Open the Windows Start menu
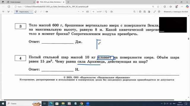Image resolution: width=190 pixels, height=106 pixels. [3, 103]
